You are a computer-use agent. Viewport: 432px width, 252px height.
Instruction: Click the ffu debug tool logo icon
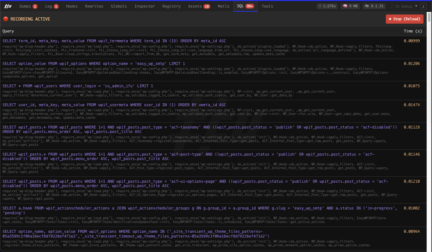(8, 6)
